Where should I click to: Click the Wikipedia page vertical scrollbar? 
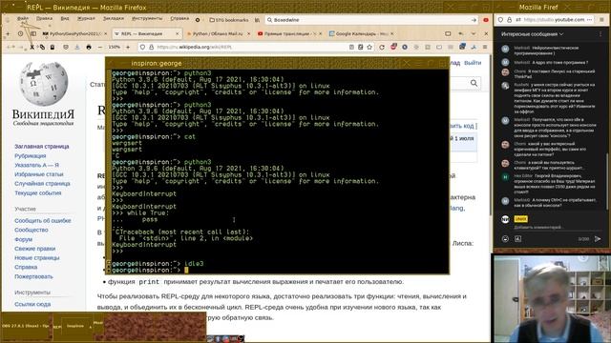click(x=490, y=134)
